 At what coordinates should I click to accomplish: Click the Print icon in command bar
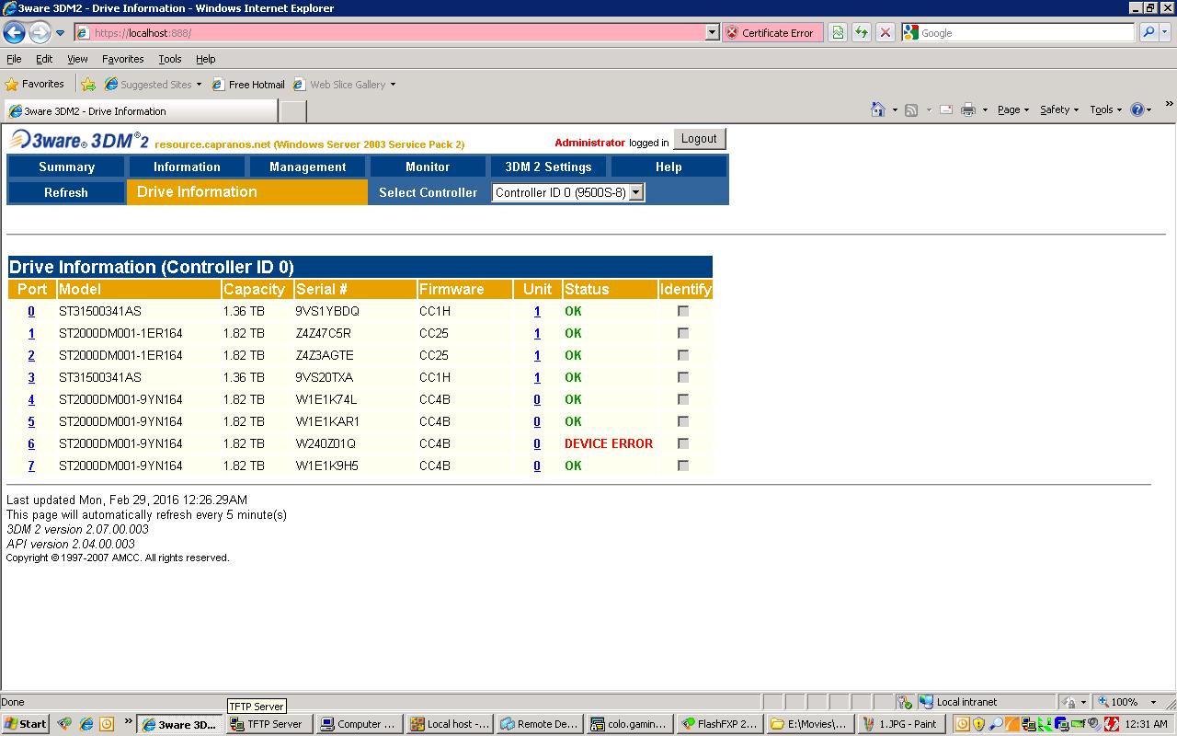pyautogui.click(x=967, y=109)
